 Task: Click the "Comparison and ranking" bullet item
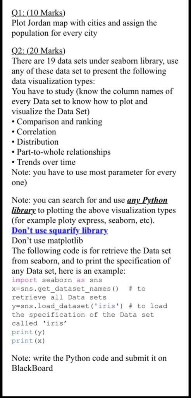(57, 122)
